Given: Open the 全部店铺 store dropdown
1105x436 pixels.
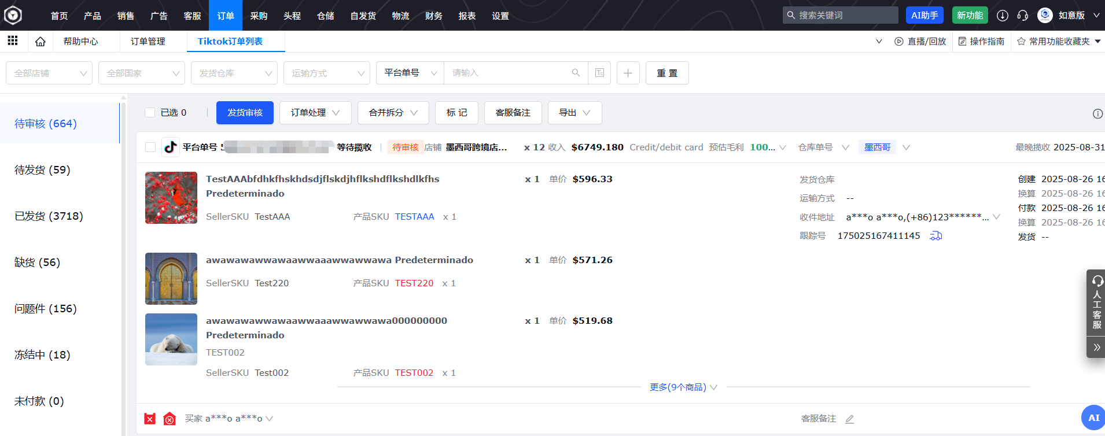Looking at the screenshot, I should [x=49, y=73].
